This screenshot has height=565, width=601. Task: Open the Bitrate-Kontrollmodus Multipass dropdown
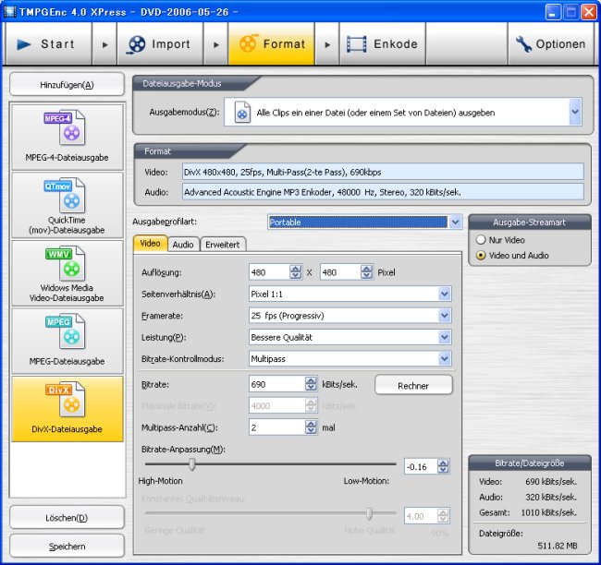(x=445, y=359)
